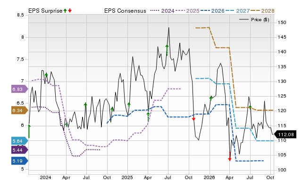Click the 5.44 dark purple value tag
The image size is (302, 180).
(20, 150)
